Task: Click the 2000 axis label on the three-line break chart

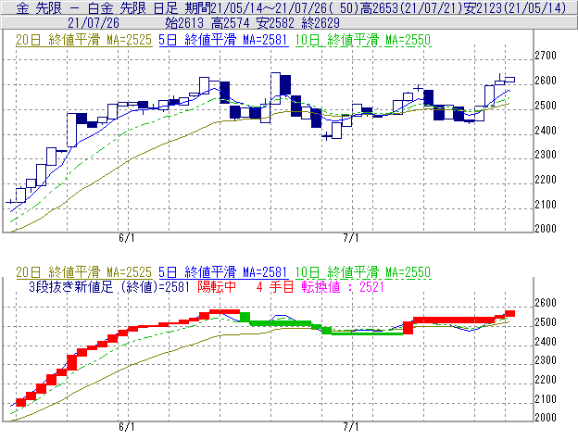Action: [x=546, y=417]
